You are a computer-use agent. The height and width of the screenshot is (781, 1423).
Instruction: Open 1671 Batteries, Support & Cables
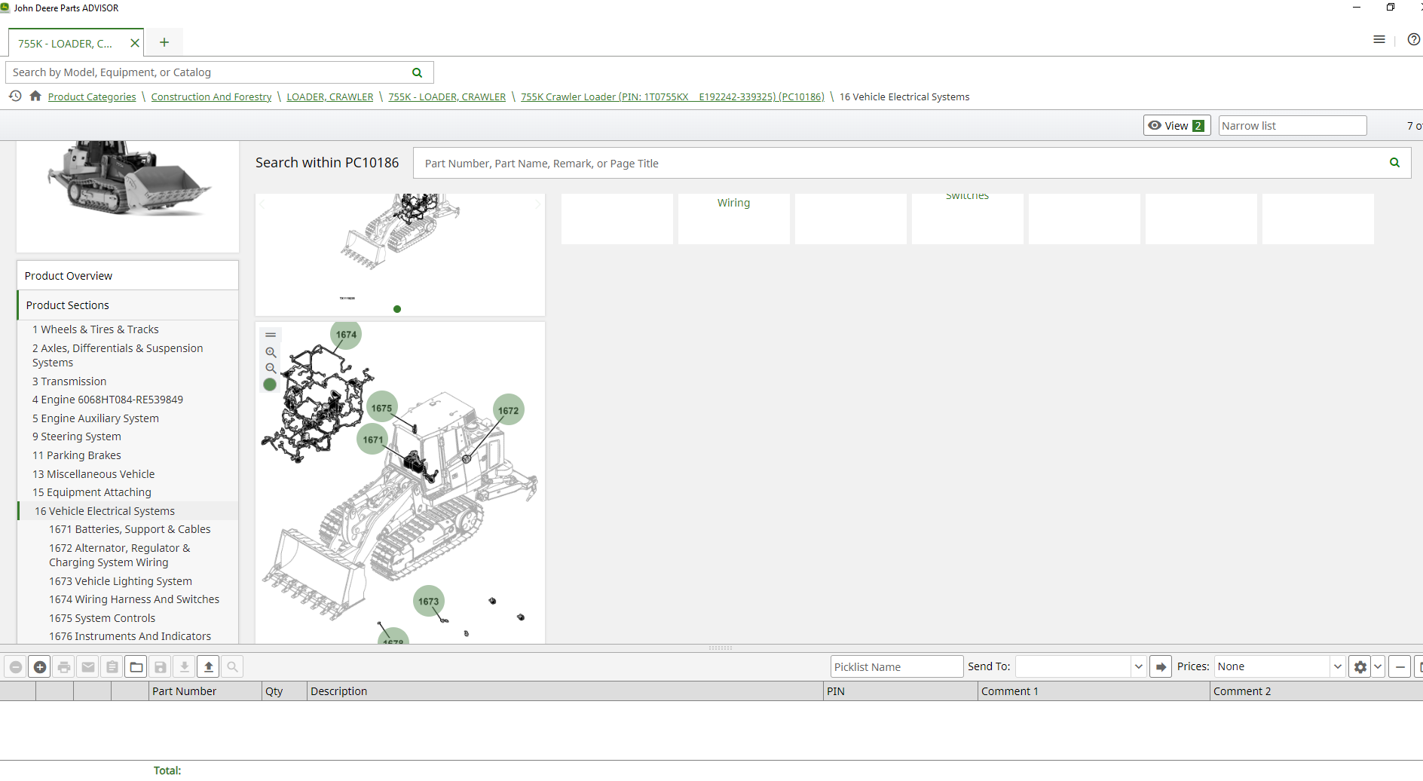[130, 529]
